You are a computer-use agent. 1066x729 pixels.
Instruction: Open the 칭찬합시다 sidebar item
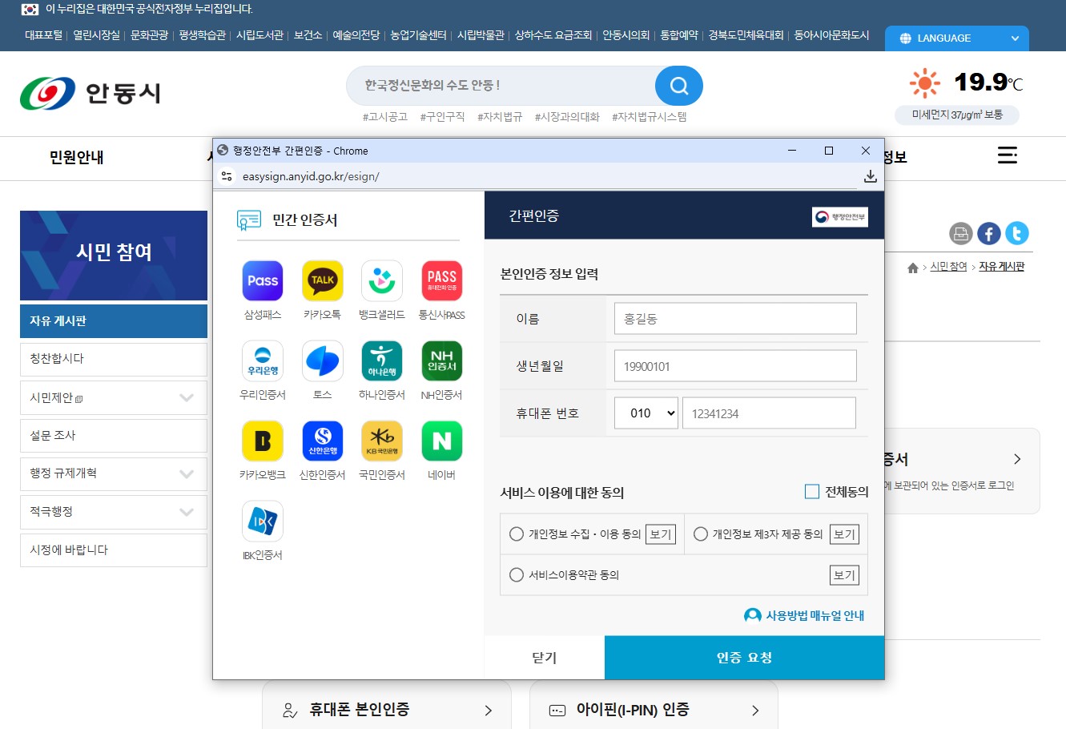tap(114, 359)
